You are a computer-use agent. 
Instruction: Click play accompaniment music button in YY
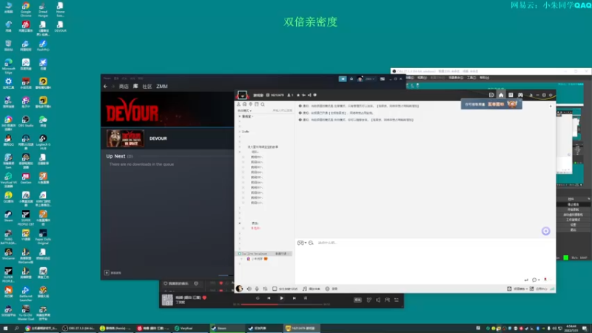point(312,289)
